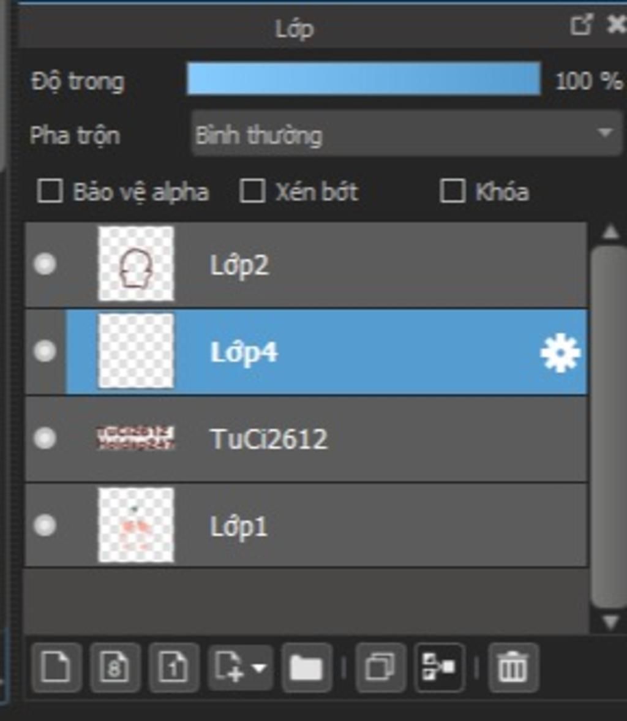627x721 pixels.
Task: Delete the selected layer
Action: 512,667
